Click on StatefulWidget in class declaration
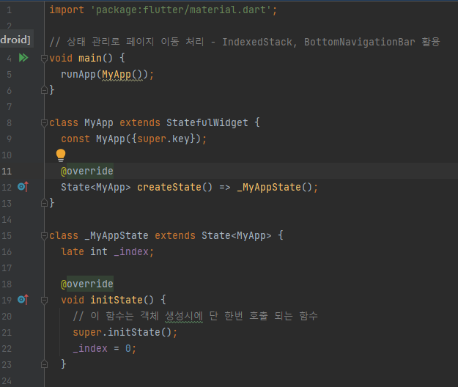This screenshot has height=387, width=458. coord(207,122)
